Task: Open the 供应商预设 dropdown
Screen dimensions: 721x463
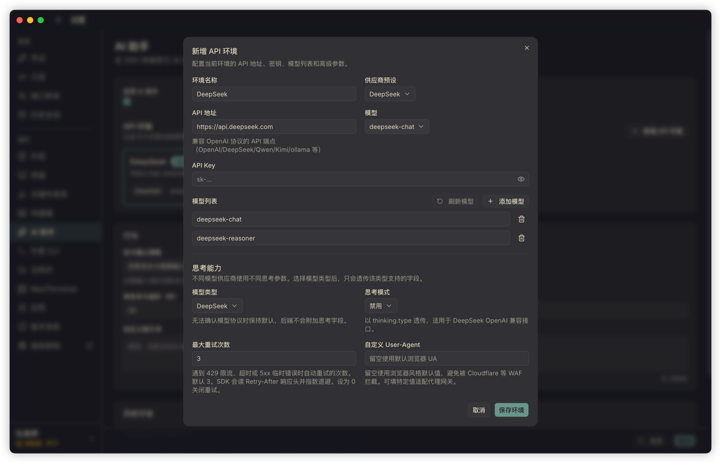Action: [x=390, y=94]
